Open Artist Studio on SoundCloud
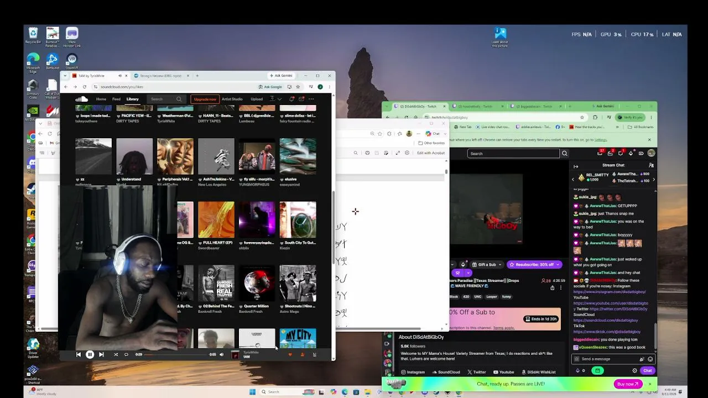This screenshot has width=708, height=398. click(232, 99)
